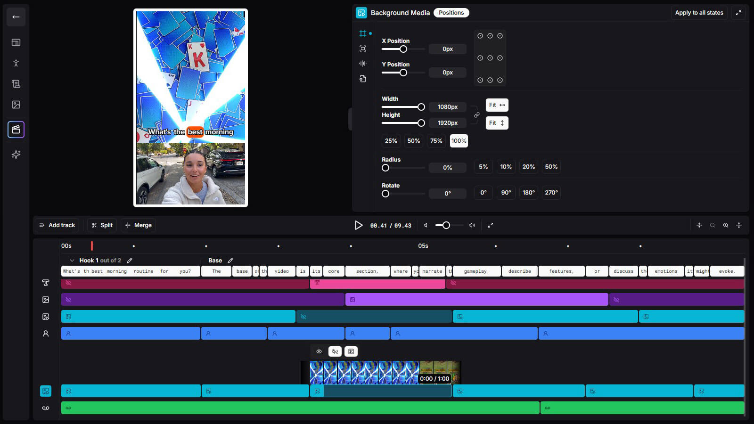Toggle the width-height link chain icon
754x424 pixels.
[476, 115]
